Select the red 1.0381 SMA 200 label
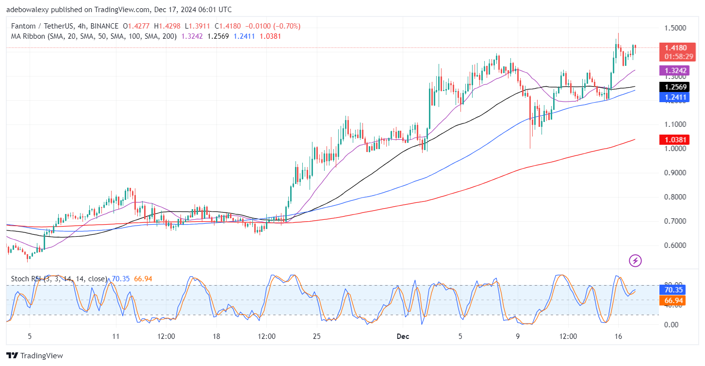Screen dimensions: 705x366 [675, 140]
